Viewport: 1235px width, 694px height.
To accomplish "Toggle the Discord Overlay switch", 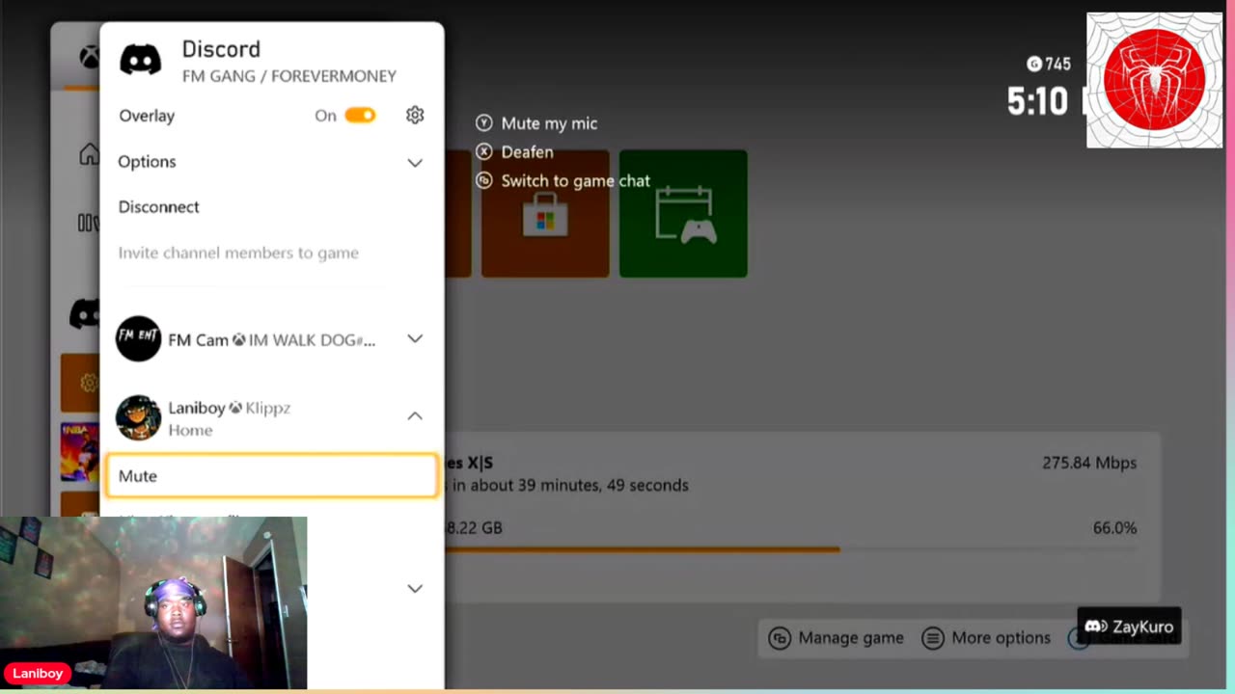I will pos(360,115).
